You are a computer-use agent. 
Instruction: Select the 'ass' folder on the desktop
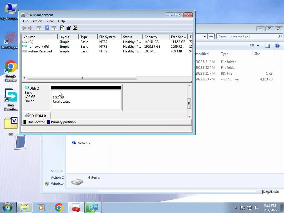(x=11, y=126)
